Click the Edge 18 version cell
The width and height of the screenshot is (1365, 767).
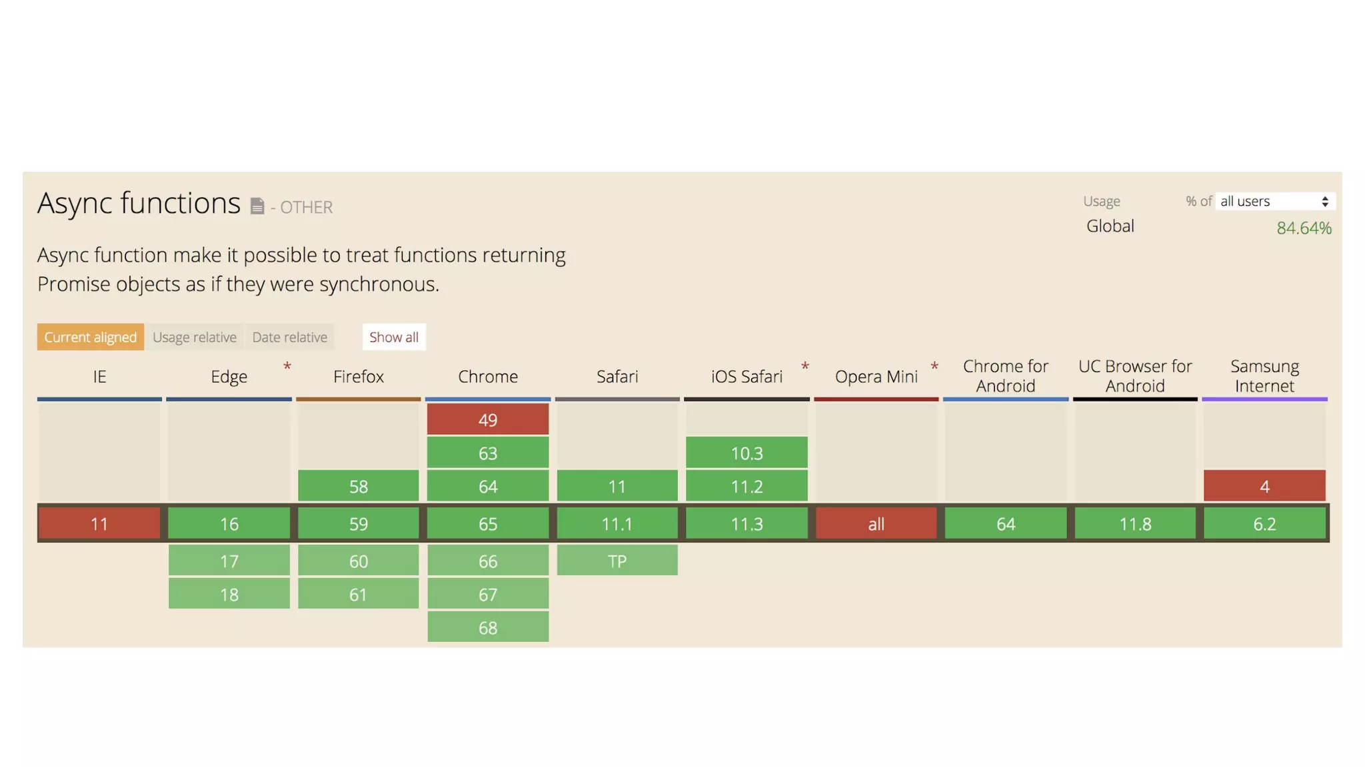[x=229, y=594]
